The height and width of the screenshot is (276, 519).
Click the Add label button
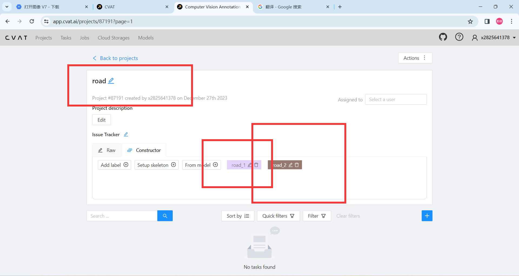tap(114, 165)
